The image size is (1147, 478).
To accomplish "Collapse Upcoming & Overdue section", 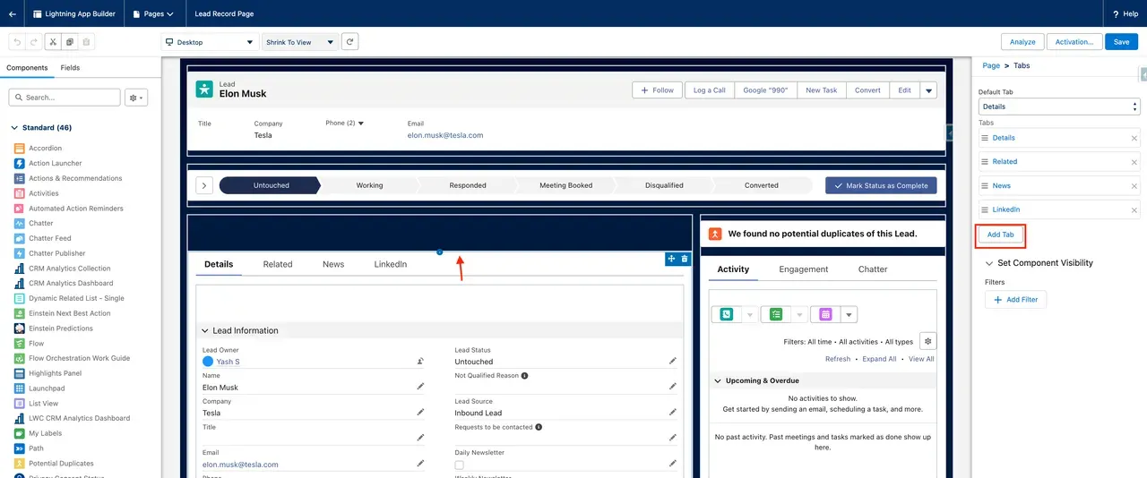I will coord(717,380).
